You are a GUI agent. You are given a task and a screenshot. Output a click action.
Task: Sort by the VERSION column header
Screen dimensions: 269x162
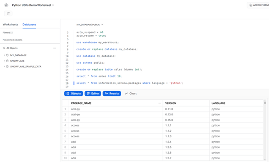[x=170, y=103]
